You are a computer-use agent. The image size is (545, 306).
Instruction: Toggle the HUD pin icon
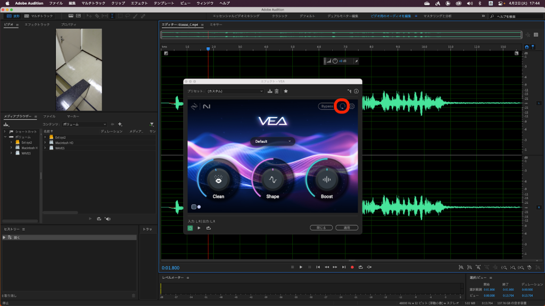click(x=356, y=61)
